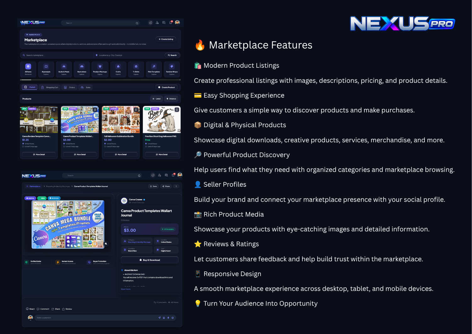Click the category strip horizontal scrollbar
Screen dimensions: 472x334
(100, 80)
